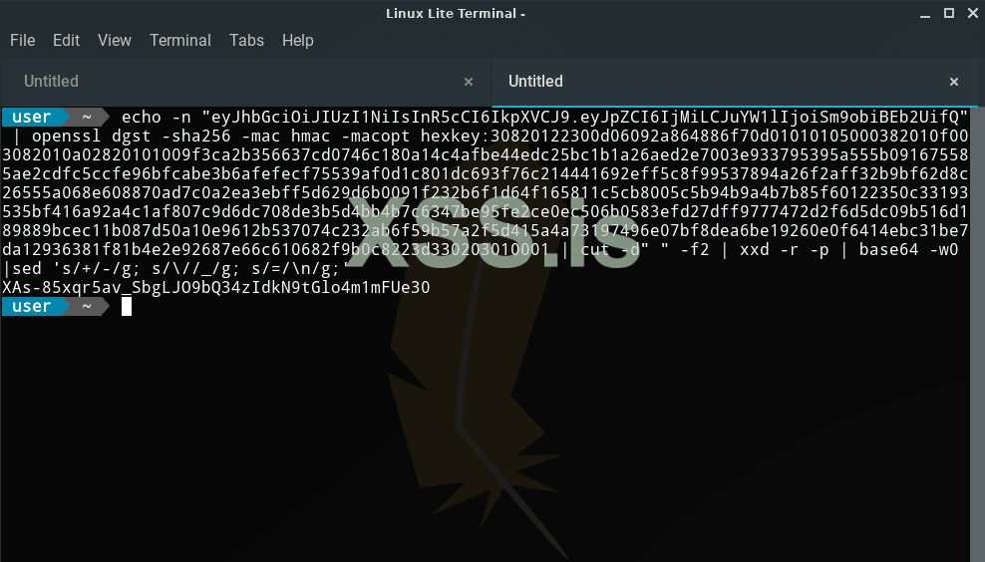The image size is (985, 562).
Task: Click the window title 'Linux Lite Terminal -'
Action: 456,13
